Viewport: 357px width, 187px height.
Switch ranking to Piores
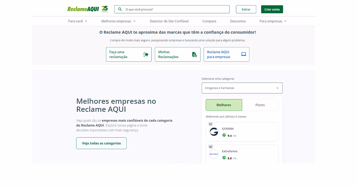click(x=260, y=105)
